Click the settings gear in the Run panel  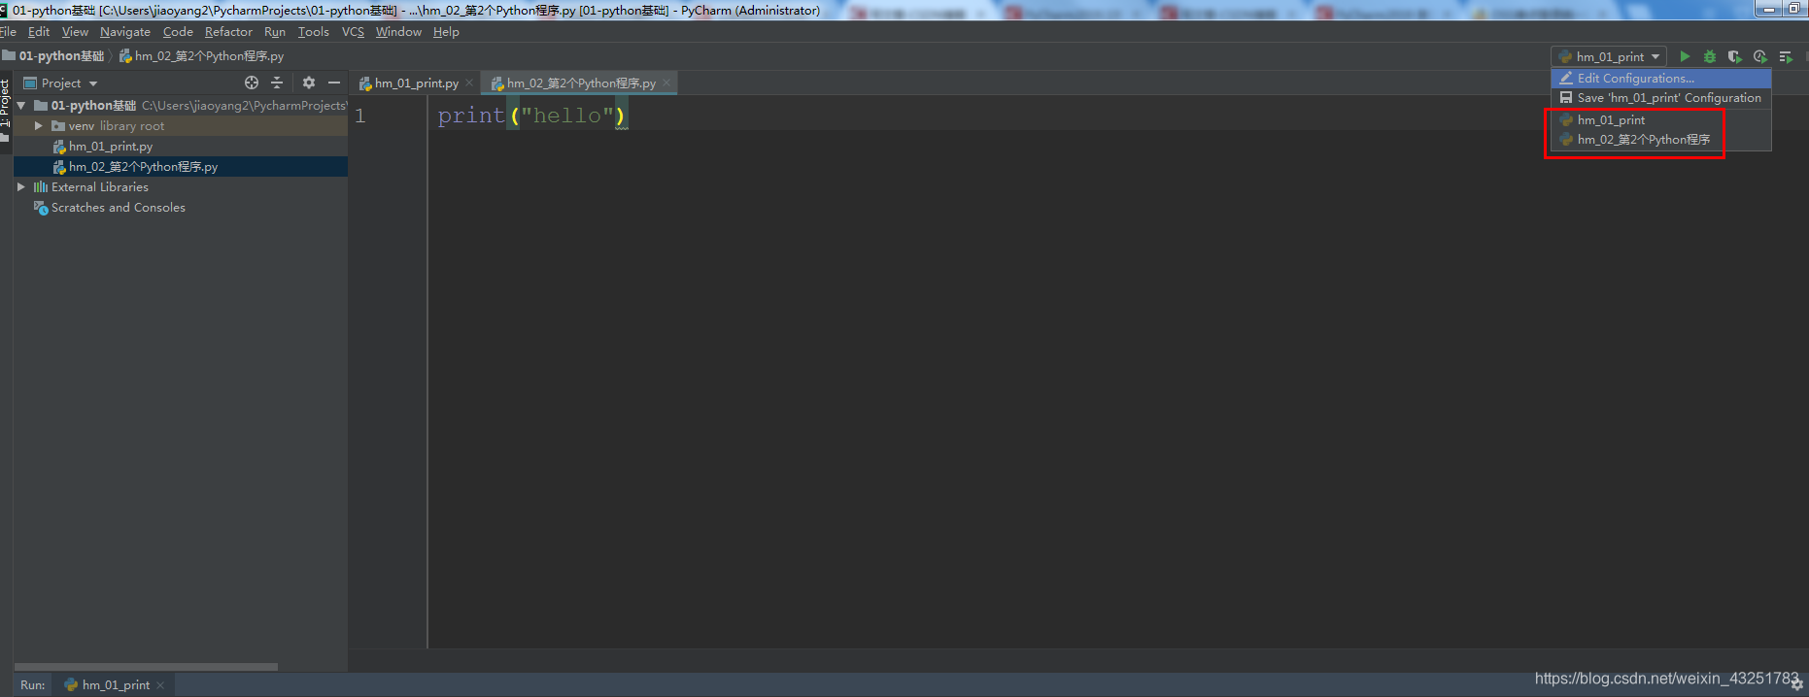pos(1796,684)
